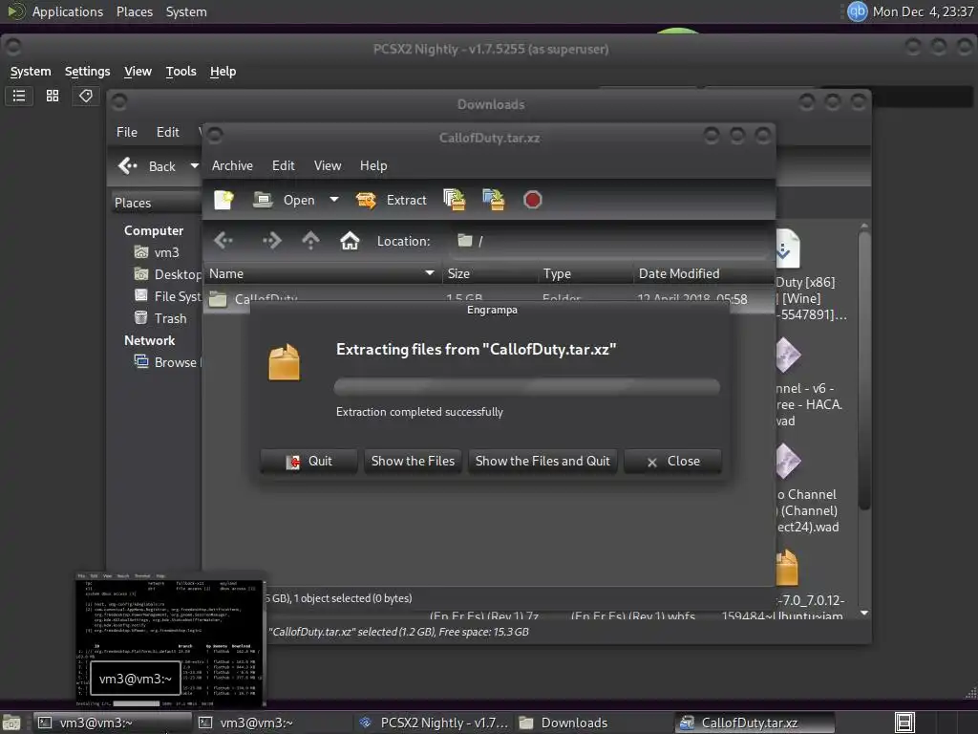Select the CallofDuty folder row
This screenshot has width=978, height=734.
tap(489, 297)
